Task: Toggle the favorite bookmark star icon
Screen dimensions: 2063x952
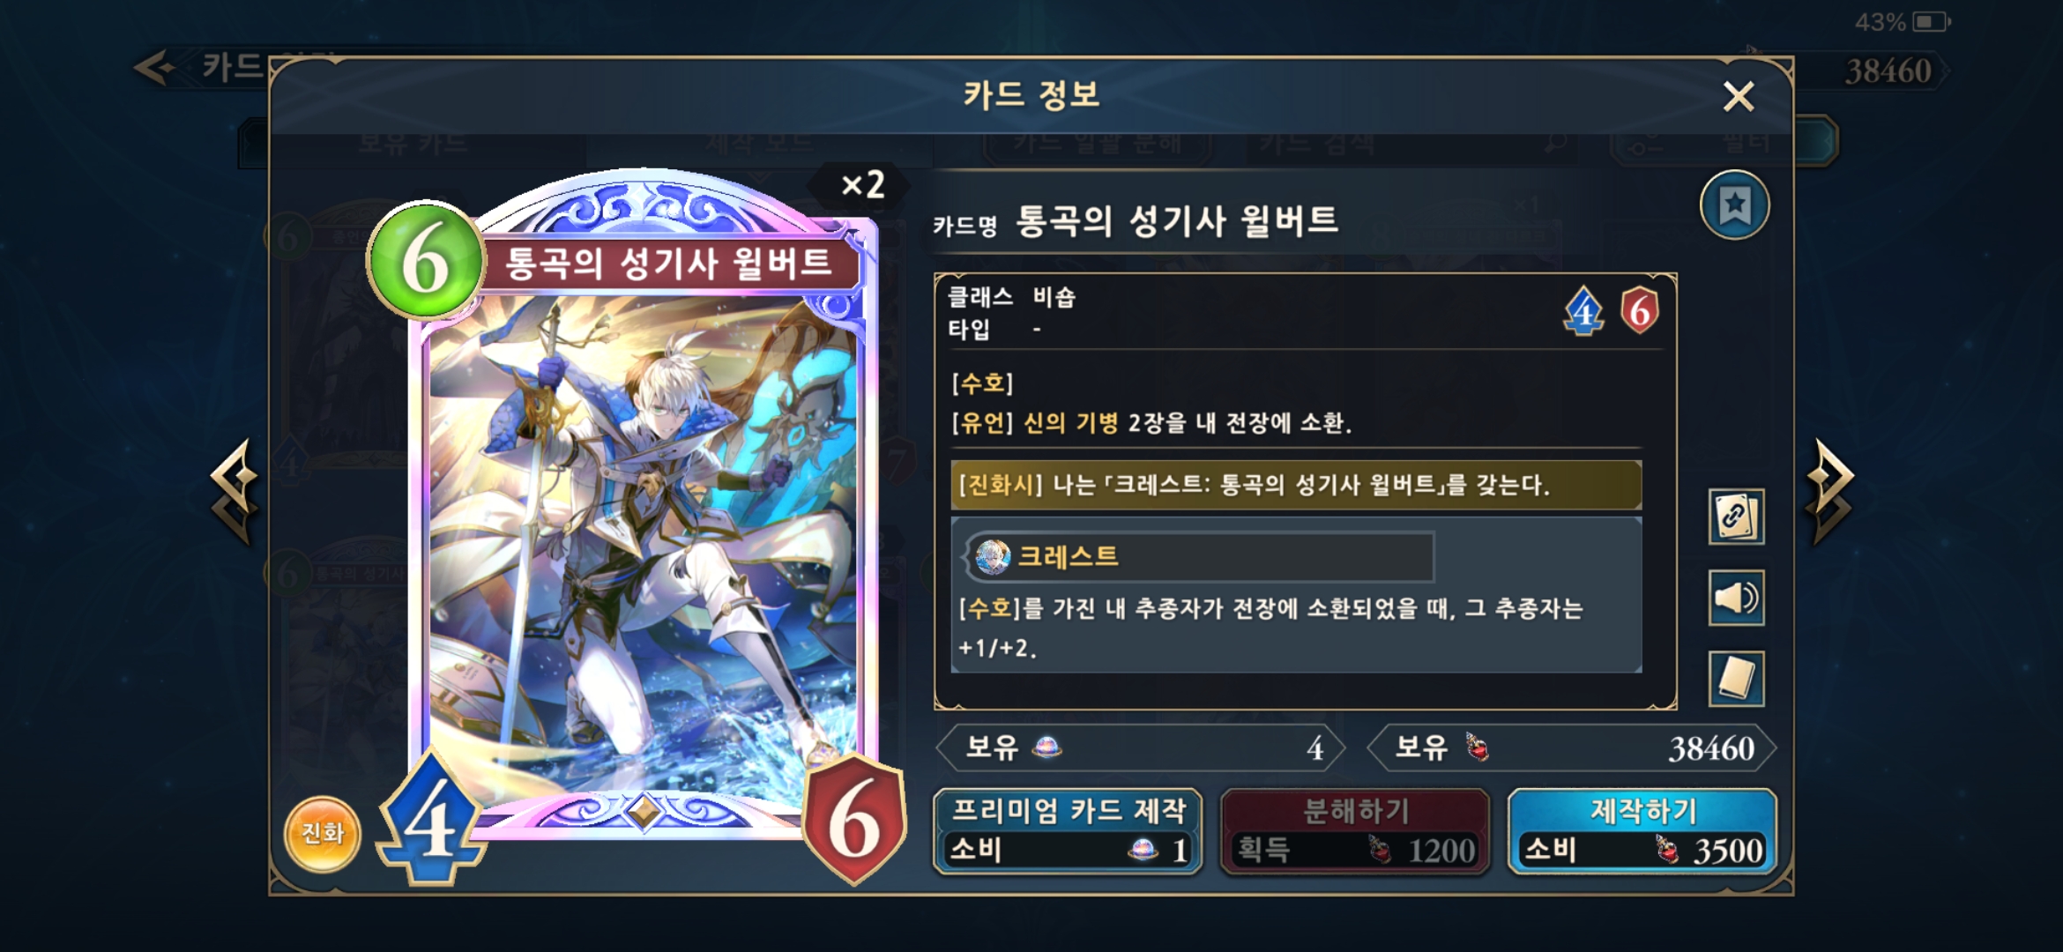Action: [x=1734, y=205]
